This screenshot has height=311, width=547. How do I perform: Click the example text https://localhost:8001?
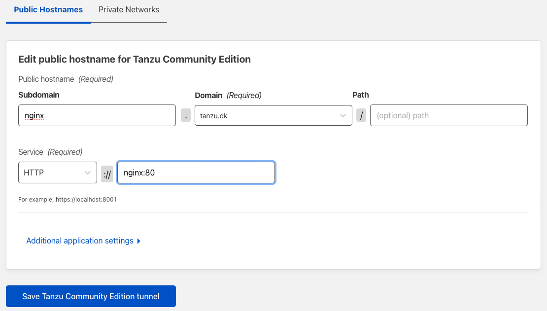pos(86,199)
